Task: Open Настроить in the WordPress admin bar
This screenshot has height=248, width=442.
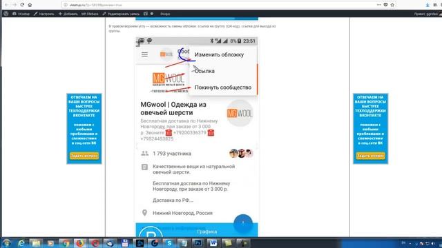Action: [44, 14]
